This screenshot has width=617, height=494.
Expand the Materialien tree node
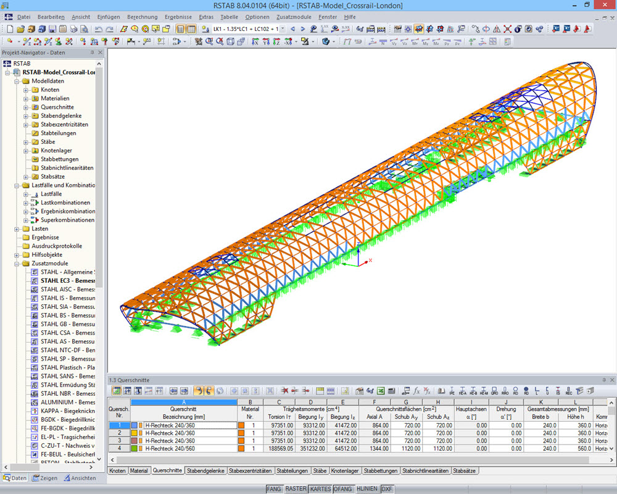pyautogui.click(x=25, y=98)
